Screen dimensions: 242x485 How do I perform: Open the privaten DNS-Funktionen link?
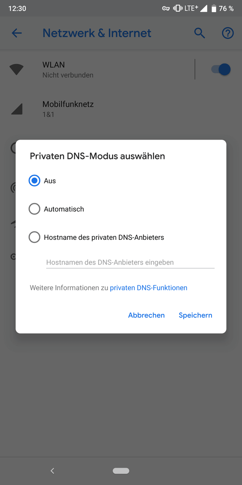[x=148, y=288]
